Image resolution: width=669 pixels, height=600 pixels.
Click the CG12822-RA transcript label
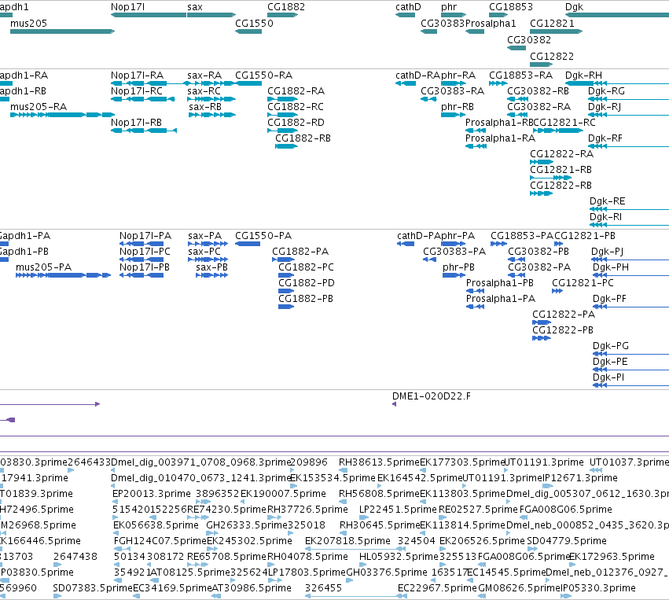pyautogui.click(x=561, y=153)
